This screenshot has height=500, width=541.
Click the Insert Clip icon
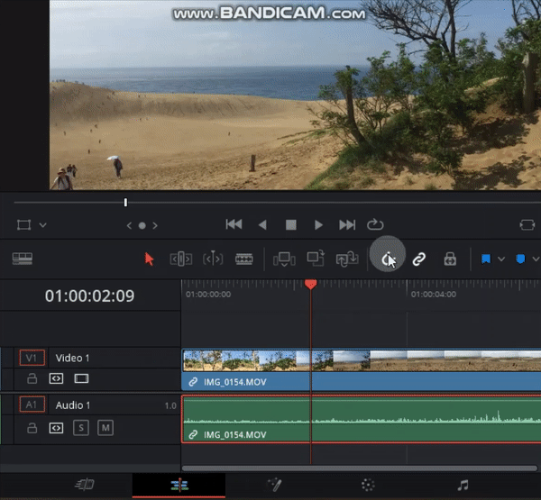tap(284, 259)
